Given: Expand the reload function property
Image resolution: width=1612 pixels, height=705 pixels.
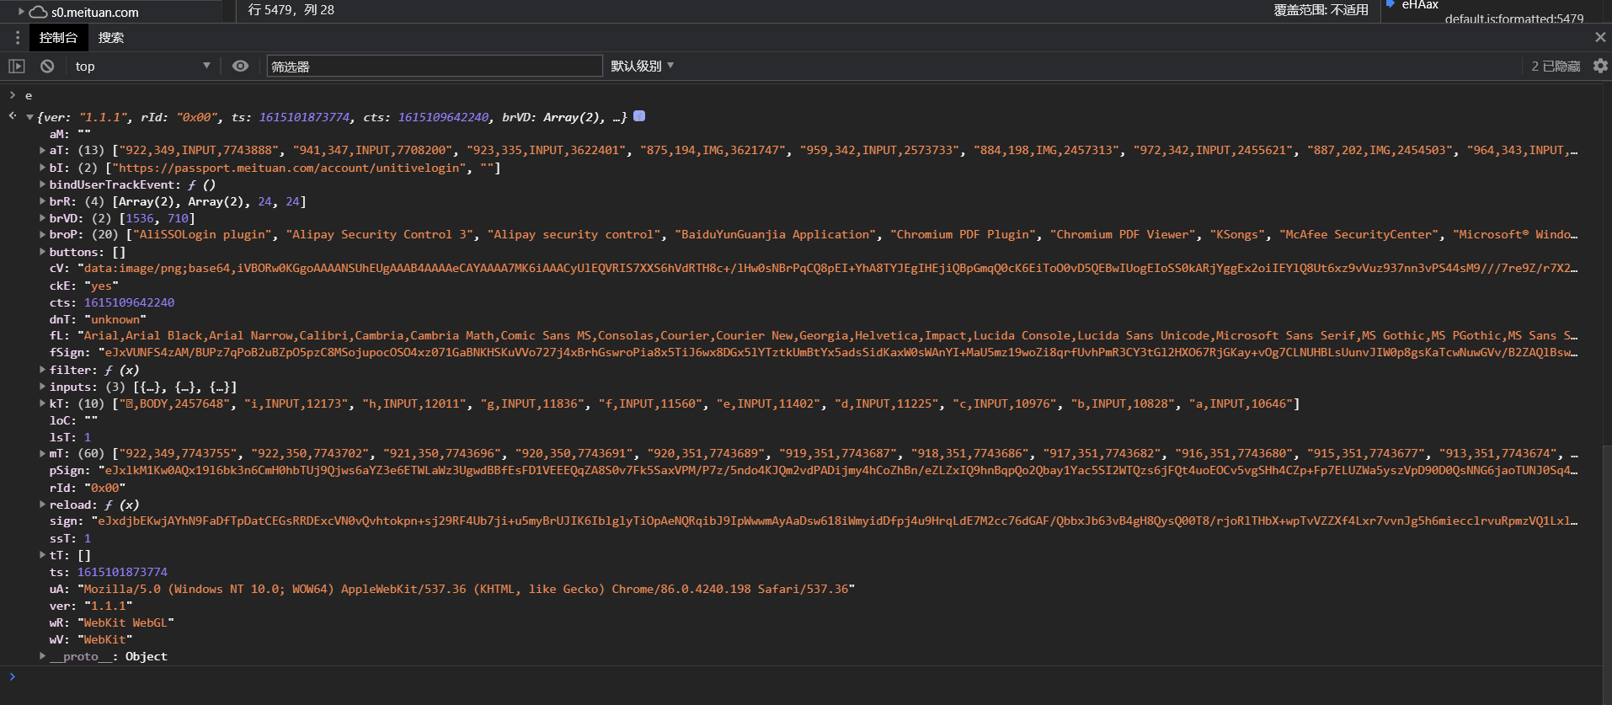Looking at the screenshot, I should point(42,504).
